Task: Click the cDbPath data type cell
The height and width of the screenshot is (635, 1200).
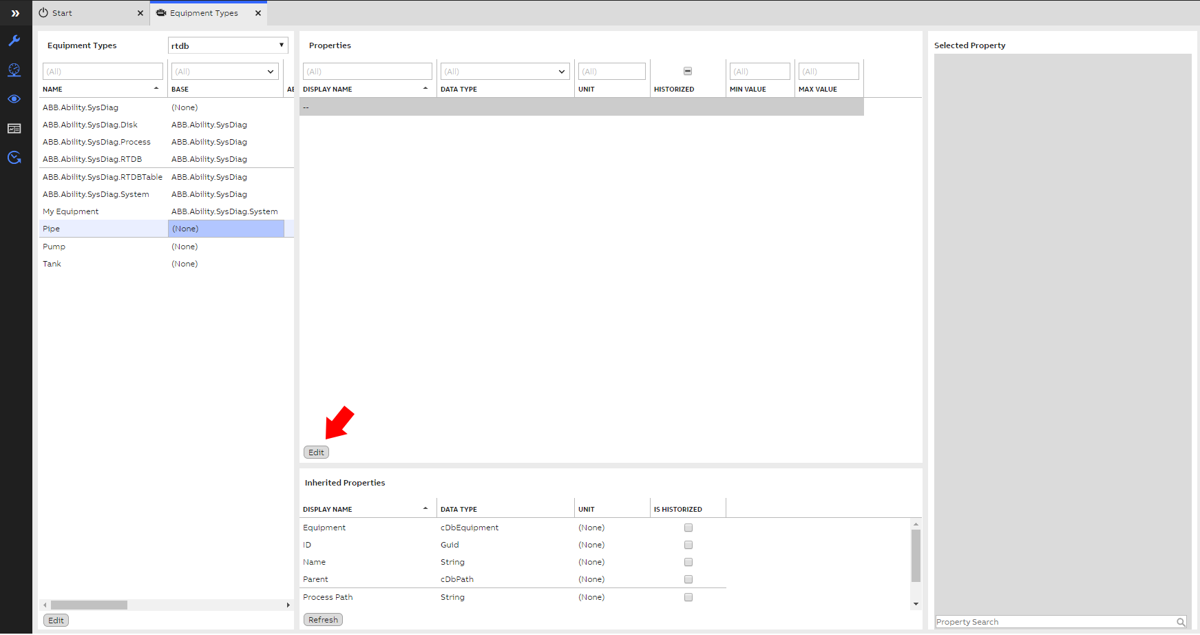Action: [x=457, y=579]
